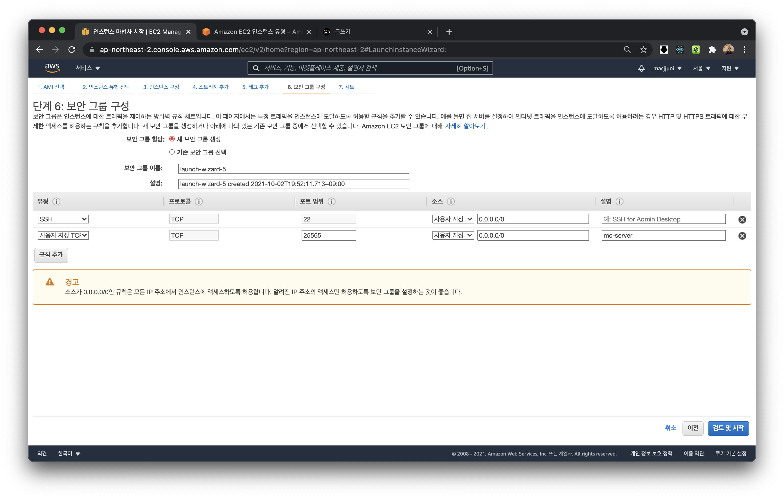Switch to the 7. 검토 step tab

coord(347,87)
